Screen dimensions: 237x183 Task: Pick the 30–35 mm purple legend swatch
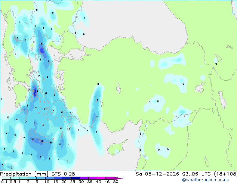click(x=84, y=178)
